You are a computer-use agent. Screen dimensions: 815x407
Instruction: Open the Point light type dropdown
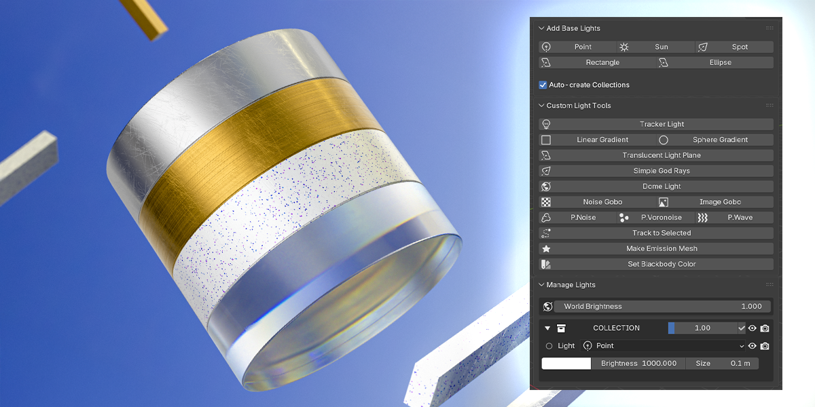[664, 346]
